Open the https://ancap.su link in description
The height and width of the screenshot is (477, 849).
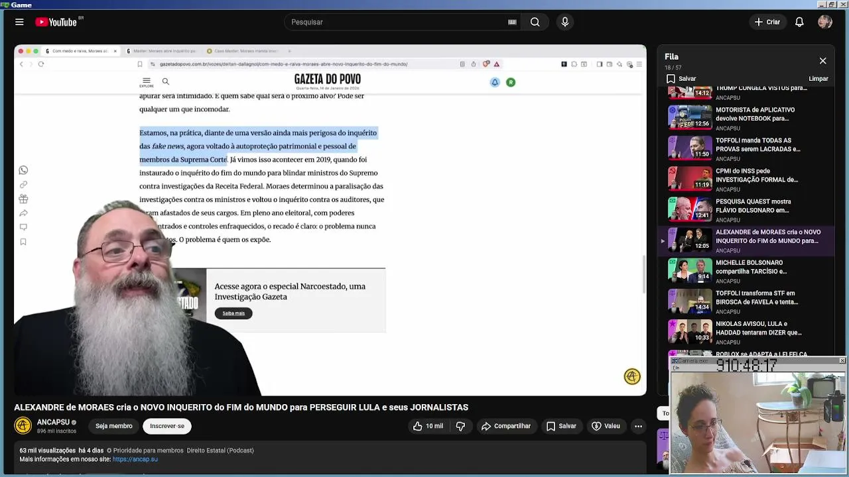(x=135, y=459)
